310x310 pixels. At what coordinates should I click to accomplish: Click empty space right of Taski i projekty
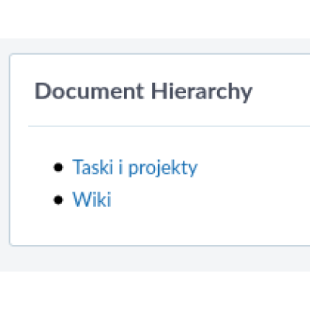253,167
